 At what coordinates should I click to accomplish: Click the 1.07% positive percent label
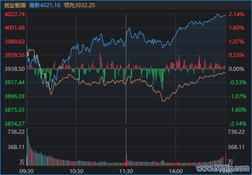pos(236,42)
